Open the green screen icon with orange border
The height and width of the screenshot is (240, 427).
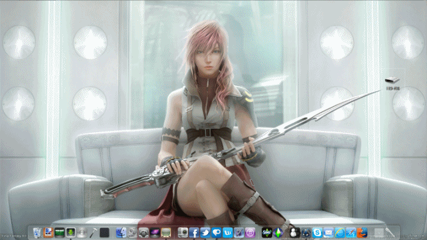(x=166, y=233)
